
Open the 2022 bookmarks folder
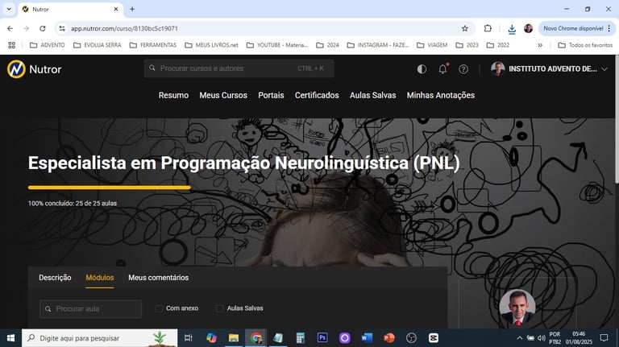(x=498, y=45)
